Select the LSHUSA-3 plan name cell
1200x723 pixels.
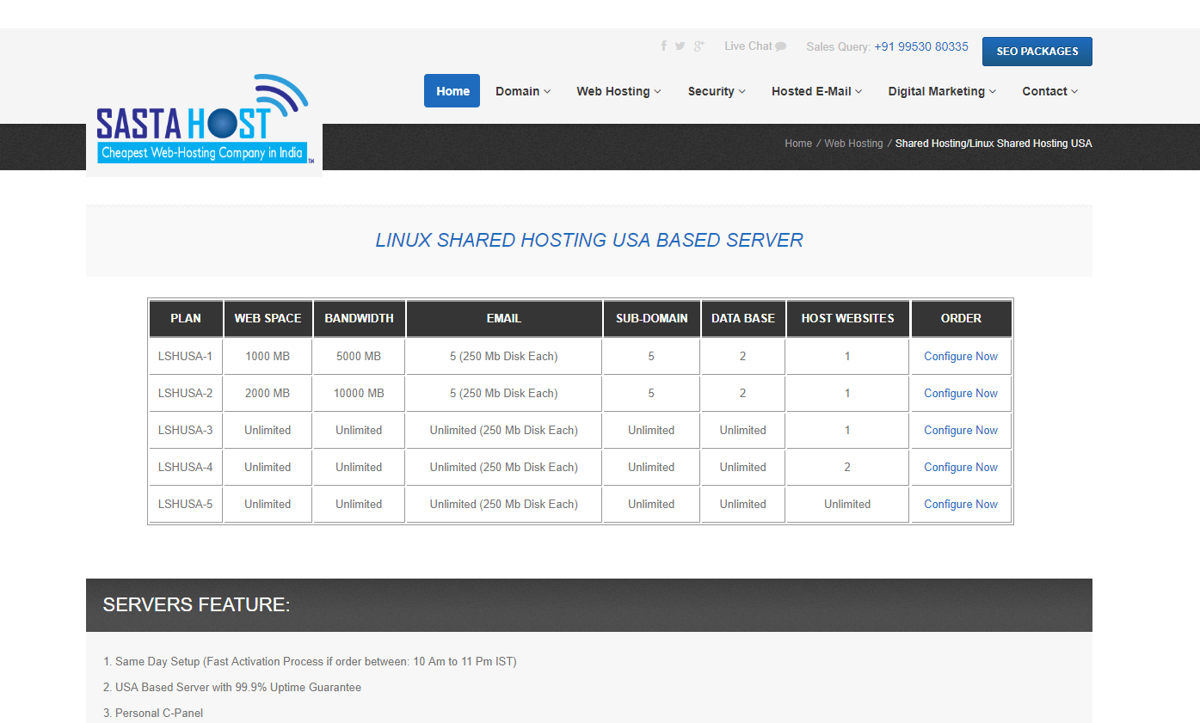tap(186, 430)
